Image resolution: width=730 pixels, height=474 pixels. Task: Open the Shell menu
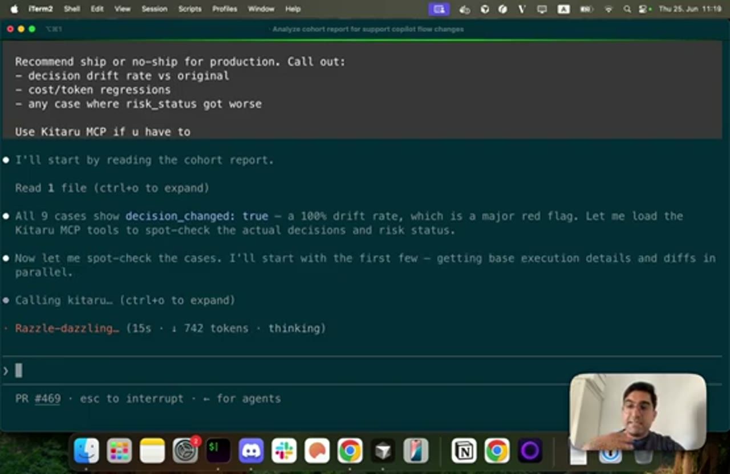pyautogui.click(x=72, y=9)
